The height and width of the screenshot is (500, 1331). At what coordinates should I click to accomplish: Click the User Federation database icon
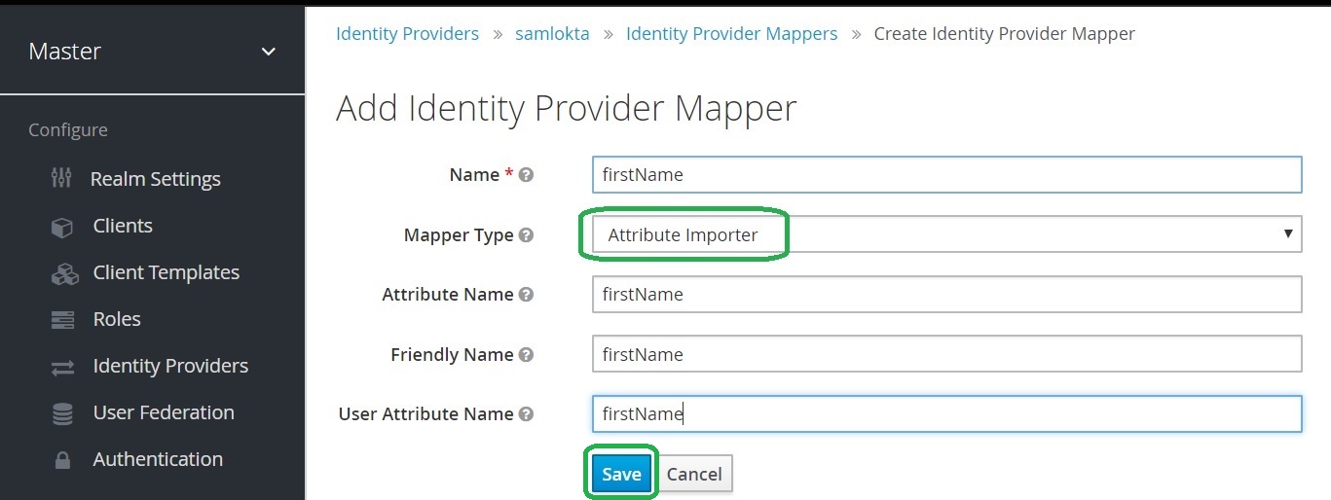point(62,413)
